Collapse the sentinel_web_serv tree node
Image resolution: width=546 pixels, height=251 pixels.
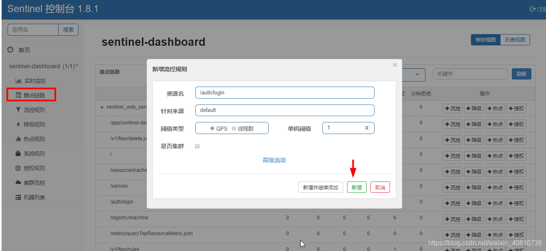102,107
